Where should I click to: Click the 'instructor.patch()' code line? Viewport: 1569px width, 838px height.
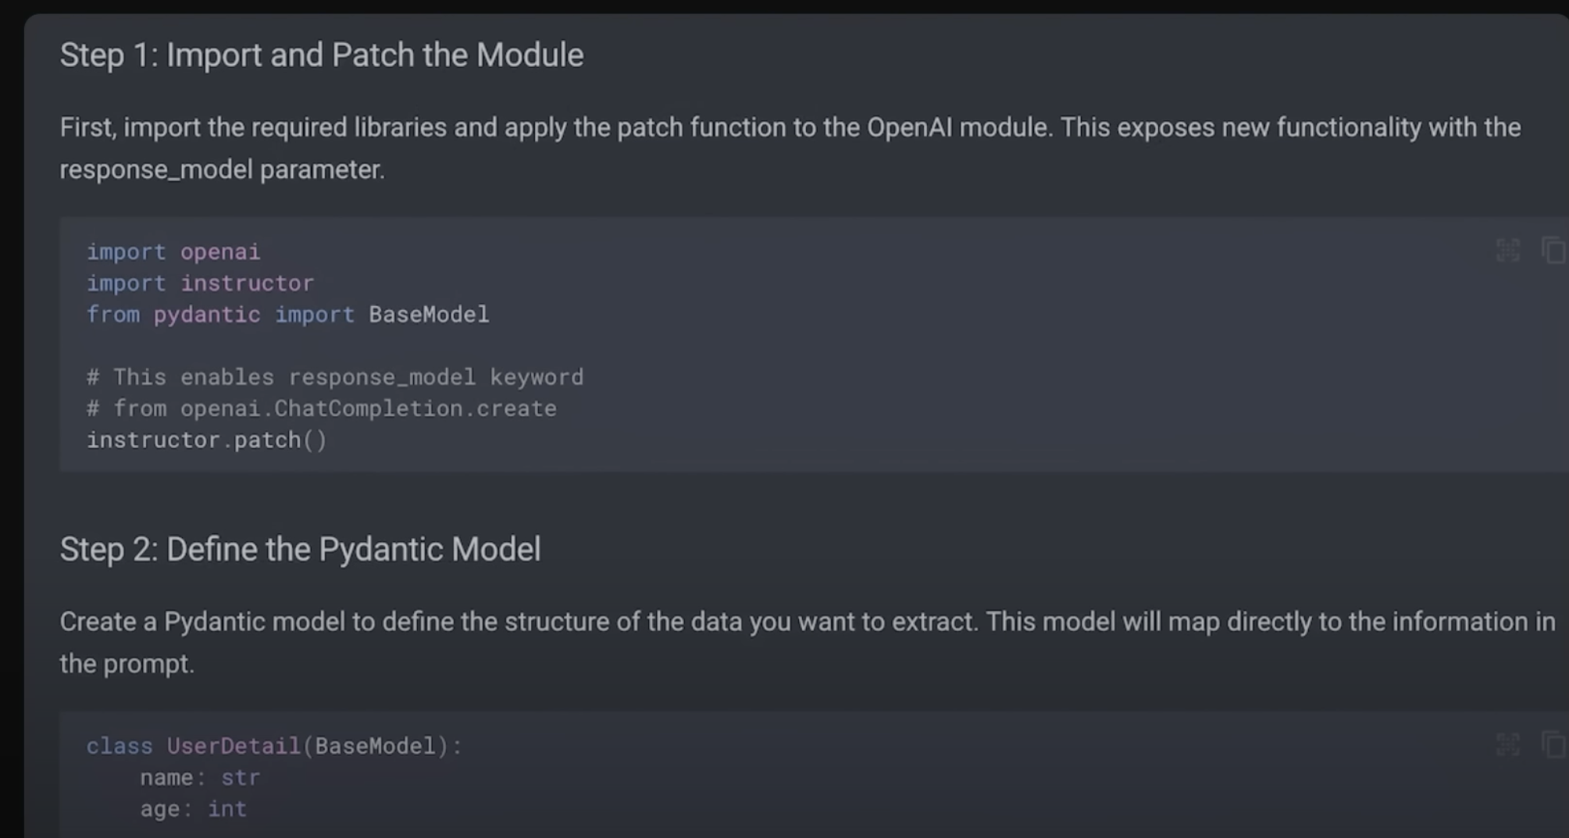point(206,440)
